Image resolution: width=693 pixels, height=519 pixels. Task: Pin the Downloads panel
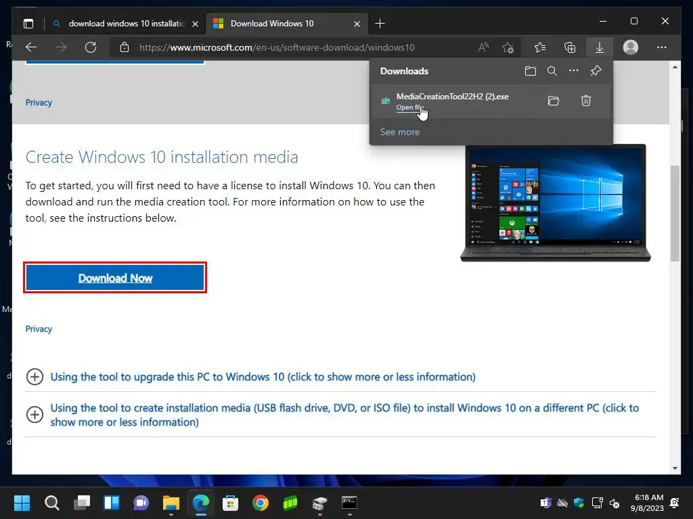point(596,70)
